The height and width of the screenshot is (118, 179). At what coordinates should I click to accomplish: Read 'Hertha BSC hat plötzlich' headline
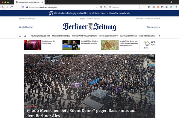tap(89, 42)
